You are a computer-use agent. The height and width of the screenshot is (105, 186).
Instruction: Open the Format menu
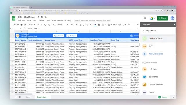[x=41, y=20]
